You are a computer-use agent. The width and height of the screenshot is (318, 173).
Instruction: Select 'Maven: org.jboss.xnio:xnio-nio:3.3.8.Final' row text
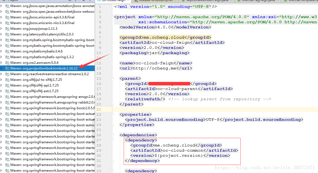42,23
